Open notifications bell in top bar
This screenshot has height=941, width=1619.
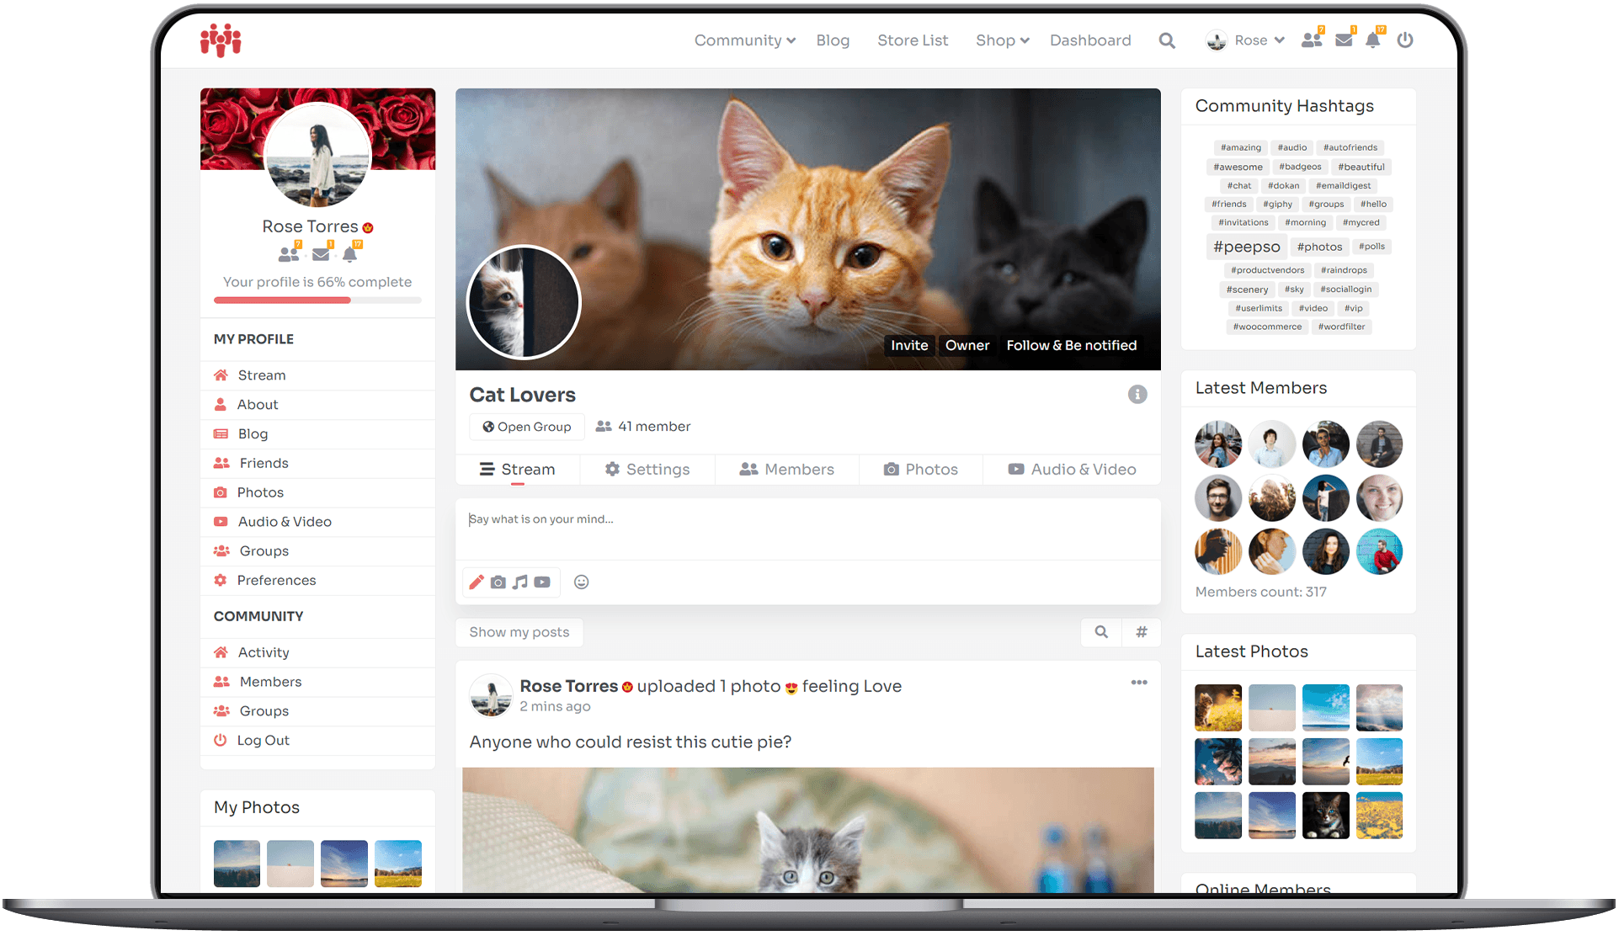[x=1373, y=39]
